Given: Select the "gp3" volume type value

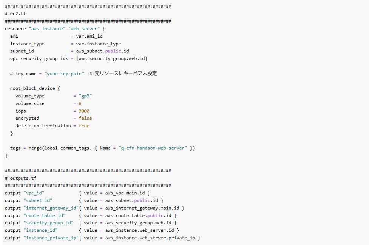Looking at the screenshot, I should point(85,96).
